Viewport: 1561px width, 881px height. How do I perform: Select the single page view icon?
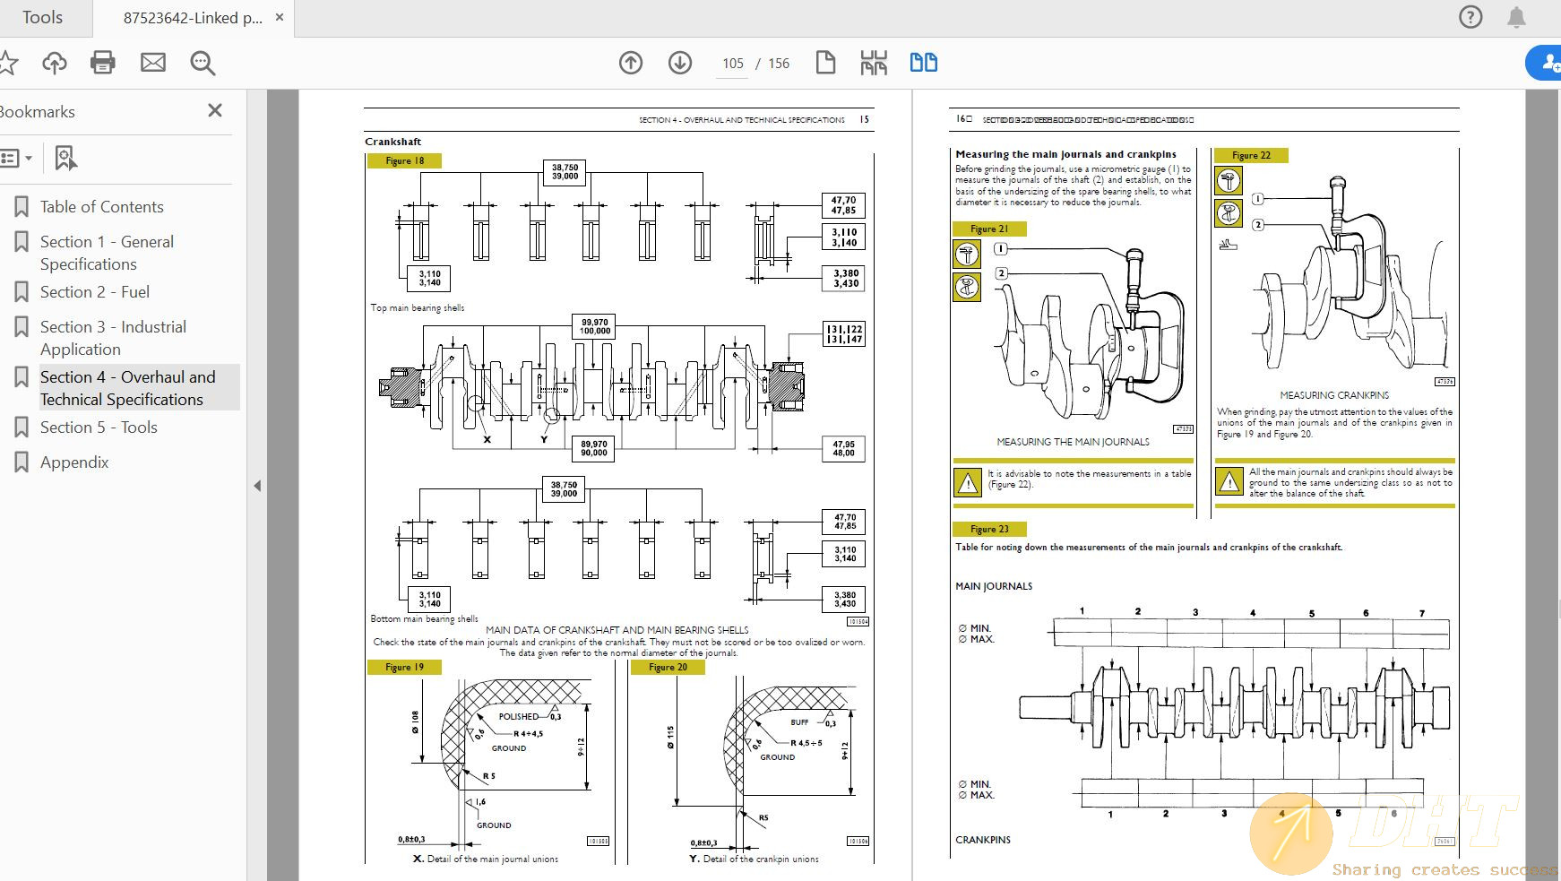(x=825, y=63)
